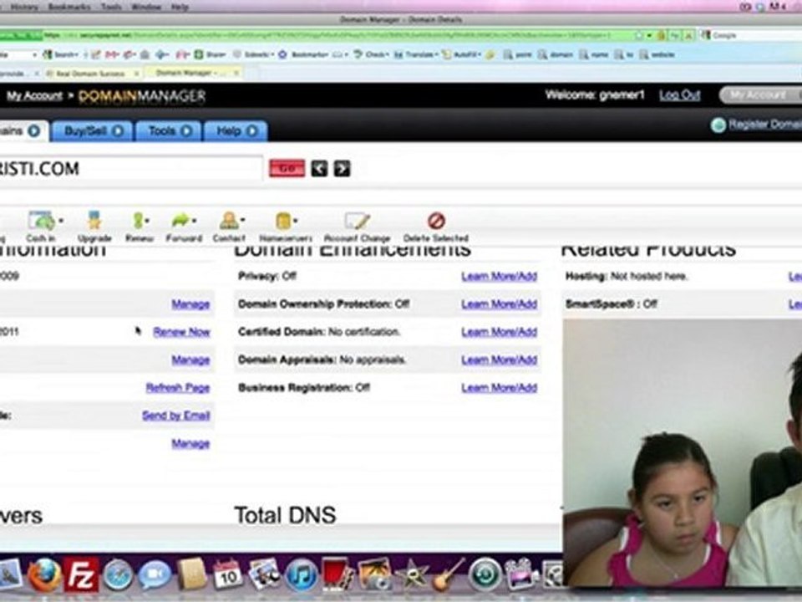Click the browser URL address bar
Screen dimensions: 802x602
[x=327, y=35]
